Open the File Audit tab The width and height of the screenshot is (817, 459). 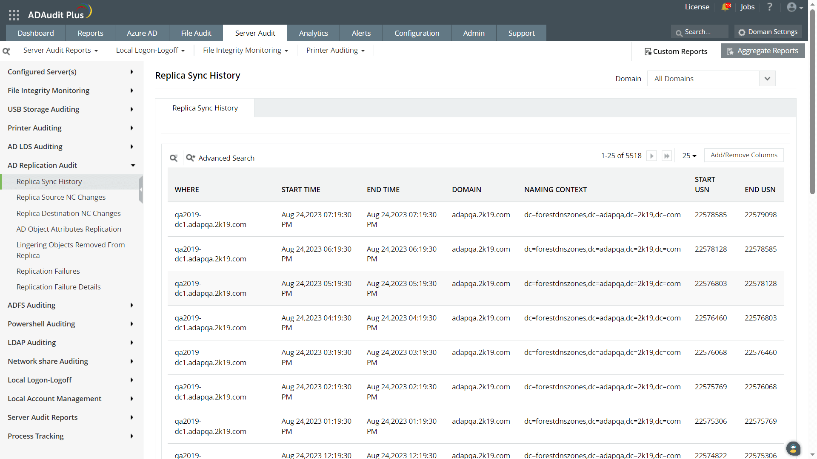pyautogui.click(x=196, y=33)
